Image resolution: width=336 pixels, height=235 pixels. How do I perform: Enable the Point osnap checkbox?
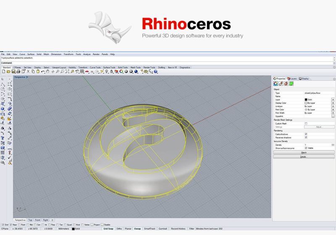pos(19,225)
